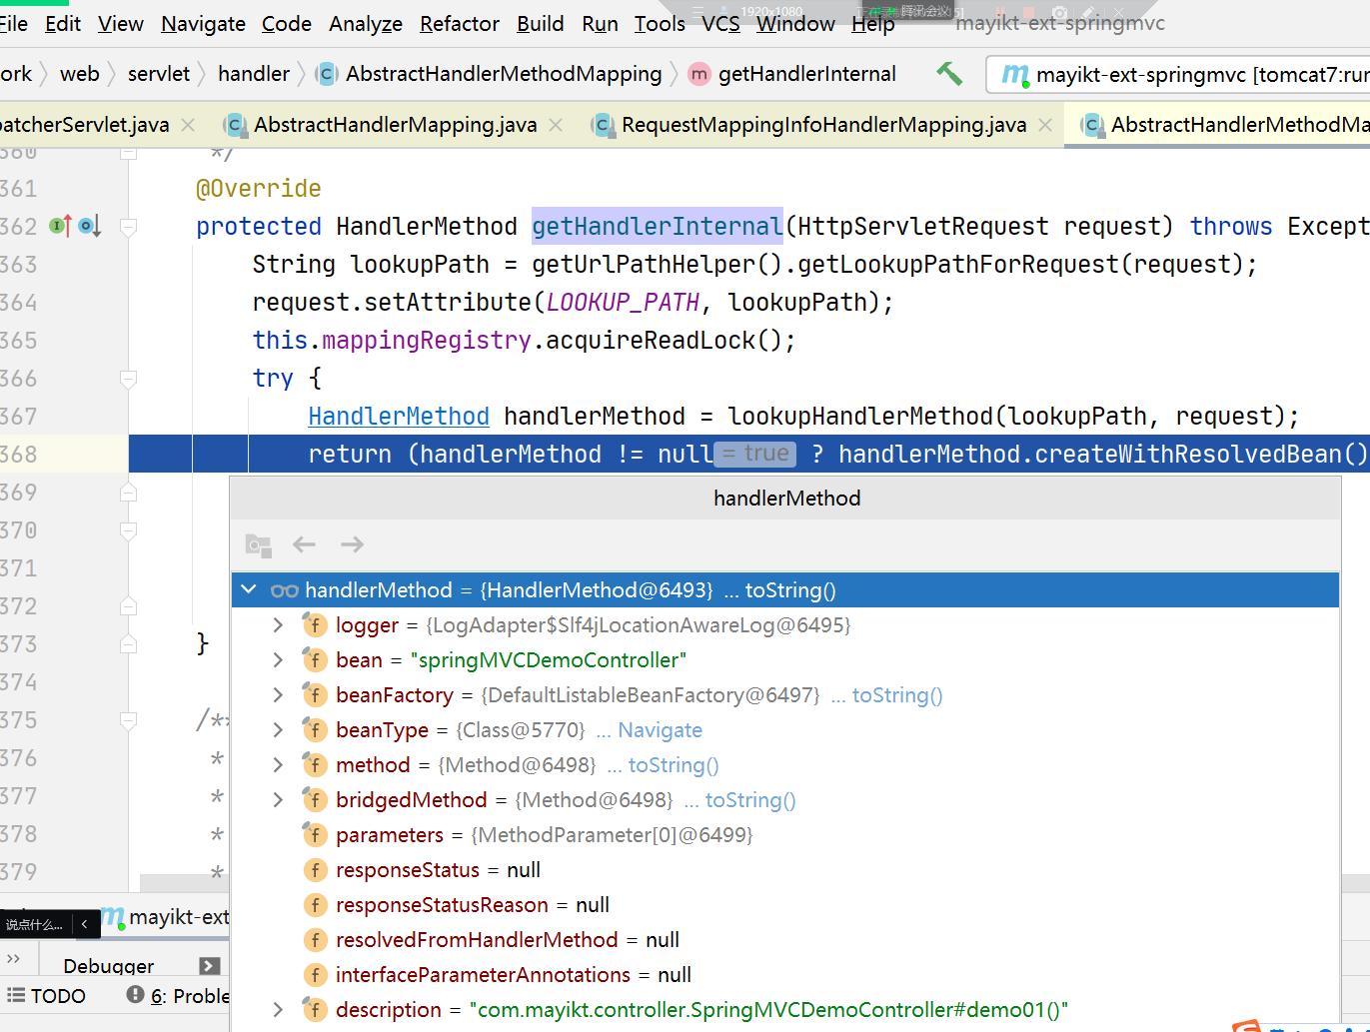1370x1032 pixels.
Task: Expand the logger field node
Action: coord(279,625)
